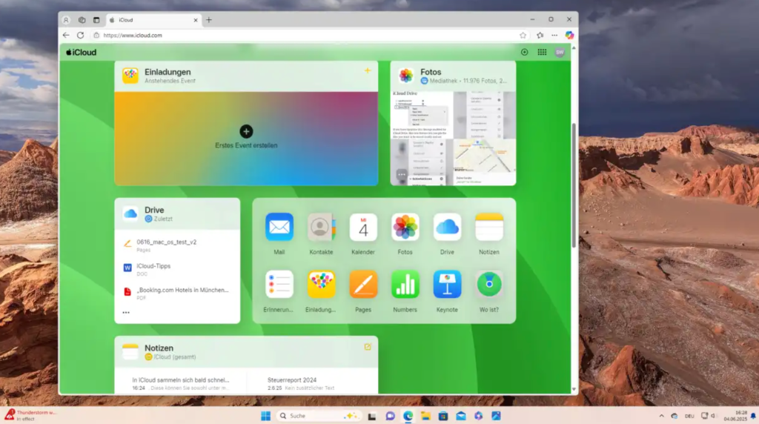The image size is (759, 424).
Task: Click the top-left photo thumbnail in the Fotos widget
Action: tap(422, 115)
